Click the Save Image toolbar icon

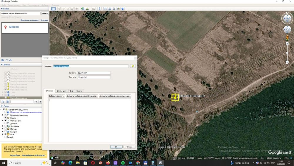[x=114, y=9]
